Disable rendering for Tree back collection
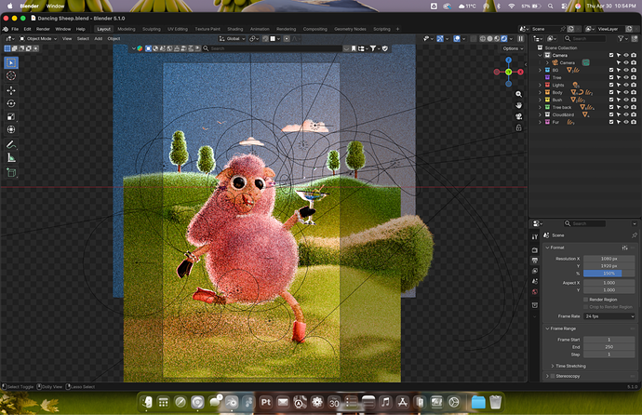The height and width of the screenshot is (415, 642). tap(634, 107)
